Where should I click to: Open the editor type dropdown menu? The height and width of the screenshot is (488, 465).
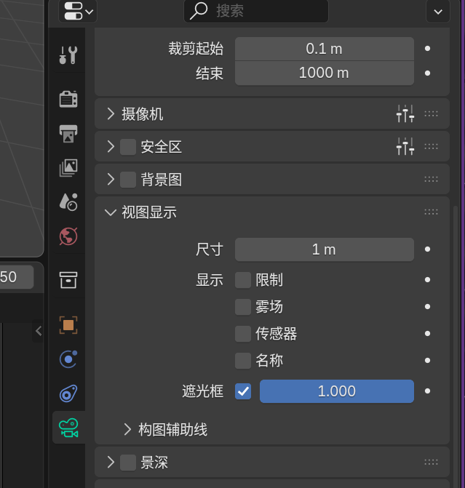click(x=79, y=11)
